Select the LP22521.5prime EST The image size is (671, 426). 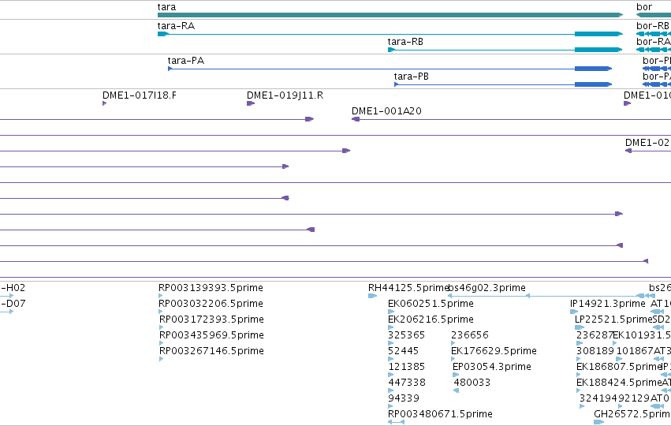tap(613, 319)
